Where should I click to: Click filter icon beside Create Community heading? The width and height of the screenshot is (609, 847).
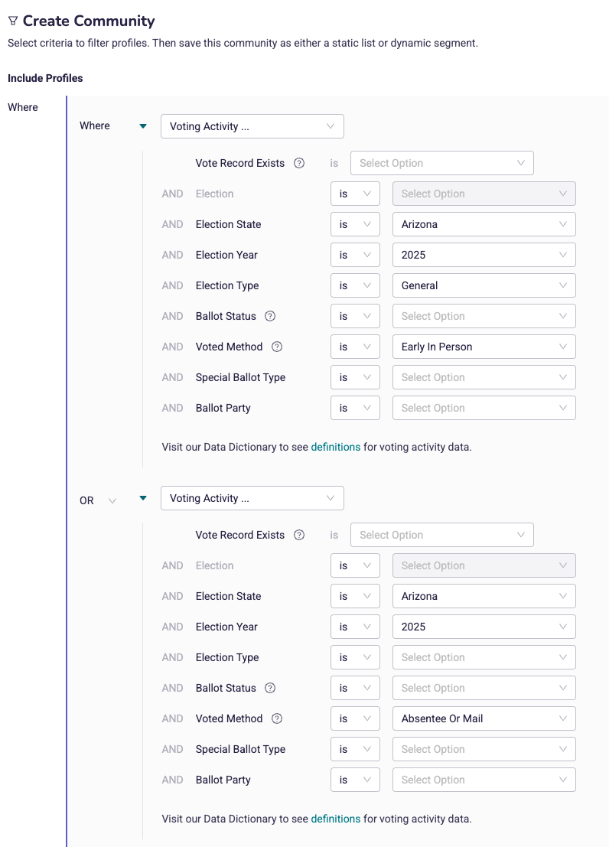coord(13,21)
